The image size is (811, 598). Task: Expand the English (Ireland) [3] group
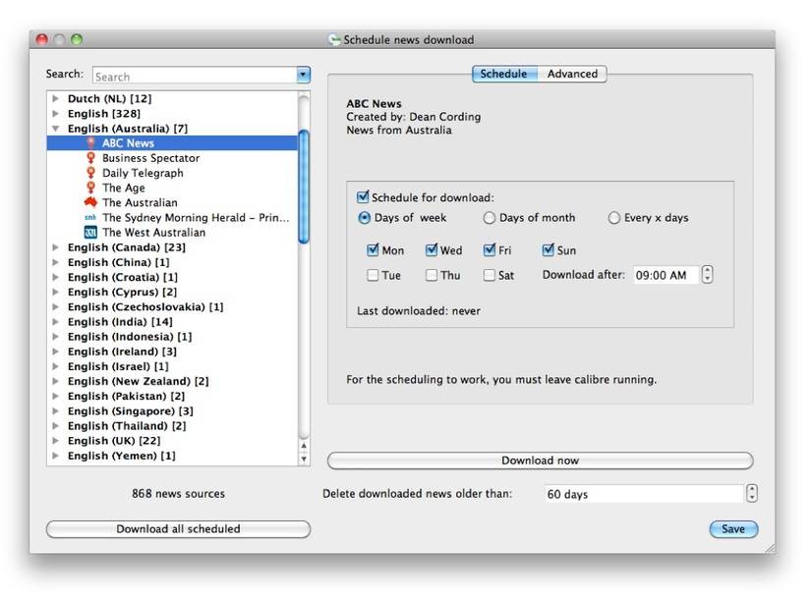coord(55,352)
